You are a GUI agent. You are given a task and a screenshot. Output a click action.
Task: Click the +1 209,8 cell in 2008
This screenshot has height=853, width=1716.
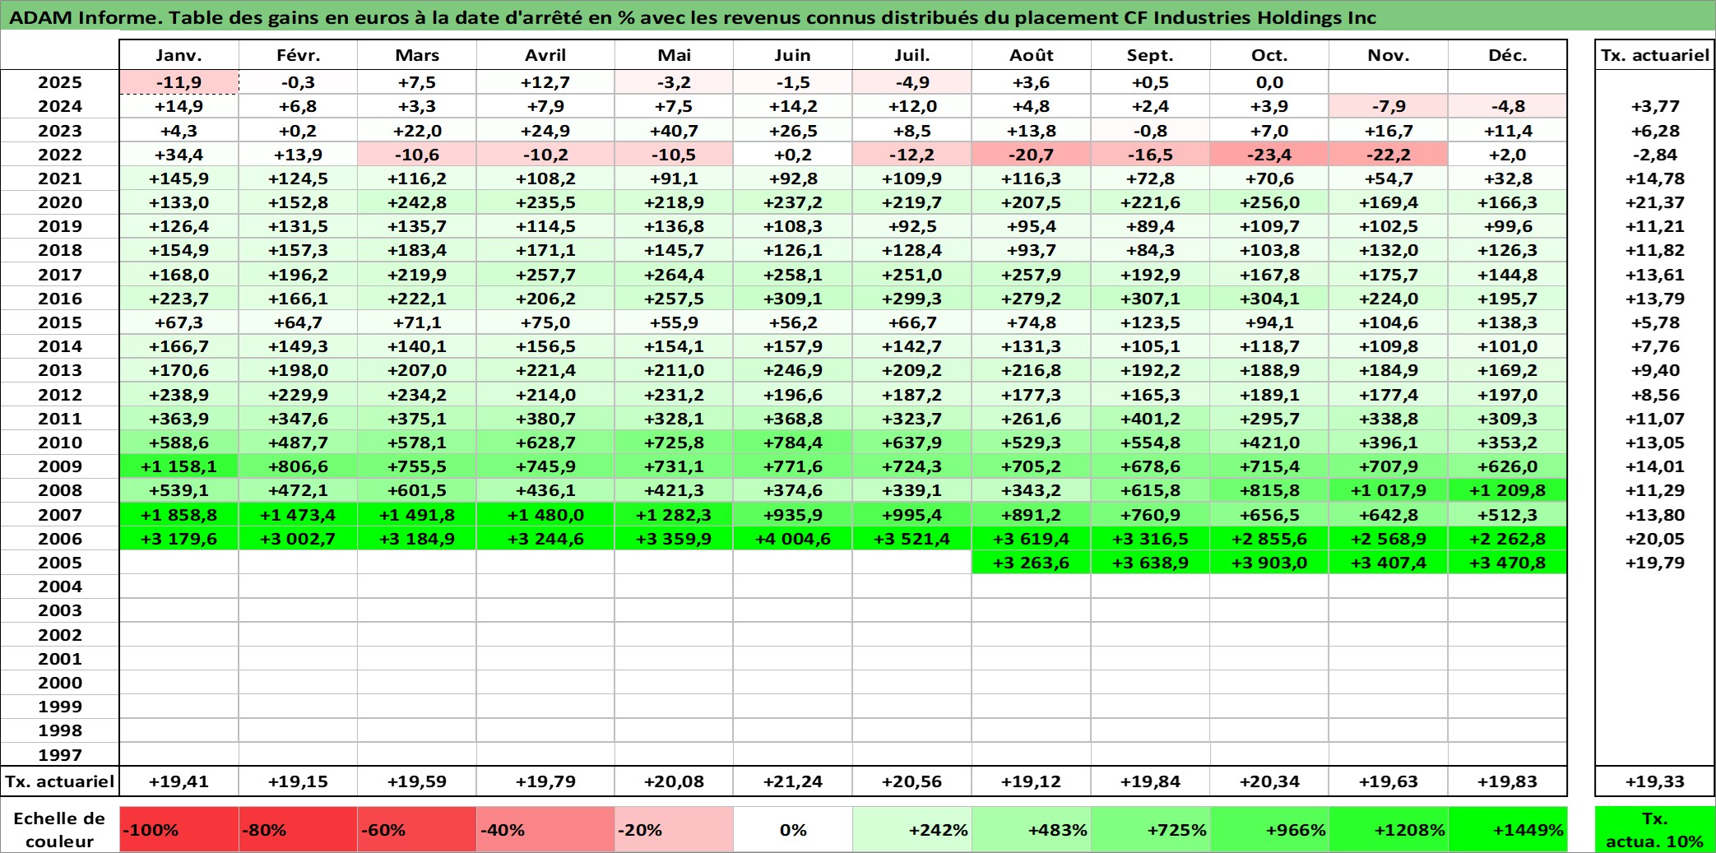[1507, 490]
